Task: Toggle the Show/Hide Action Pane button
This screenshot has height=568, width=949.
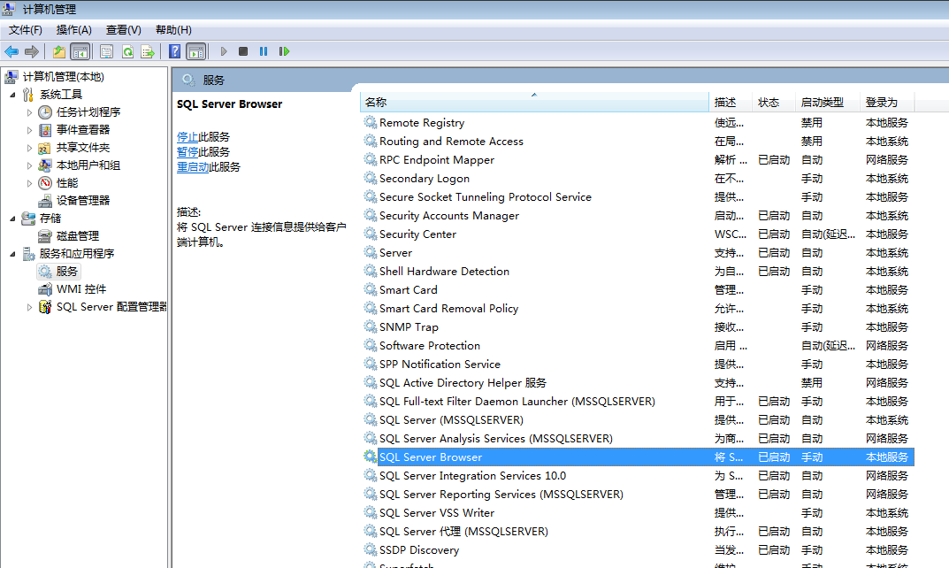Action: pos(195,51)
